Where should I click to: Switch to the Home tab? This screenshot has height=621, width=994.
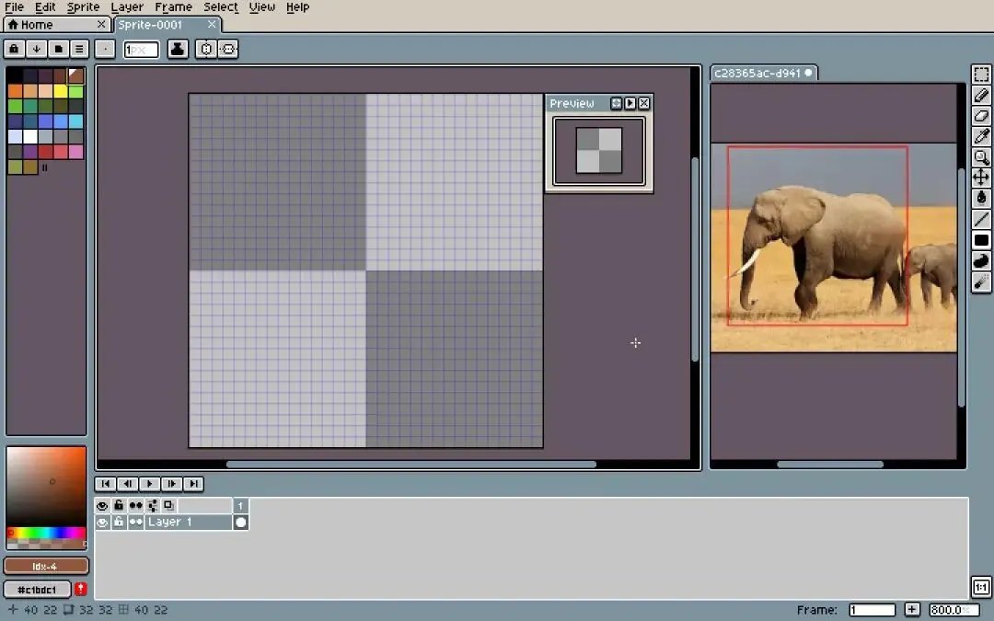[x=57, y=25]
